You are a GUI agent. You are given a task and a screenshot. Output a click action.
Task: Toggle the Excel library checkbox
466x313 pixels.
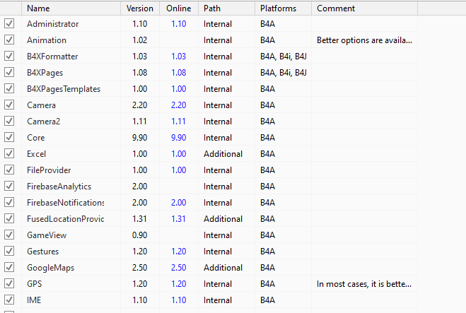(9, 154)
